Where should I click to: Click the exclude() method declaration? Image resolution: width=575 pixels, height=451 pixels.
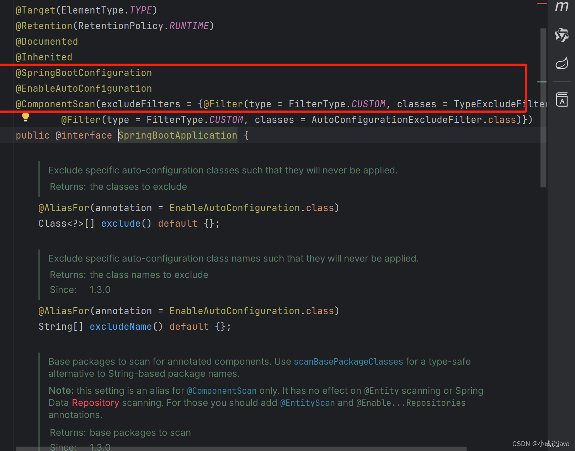tap(121, 223)
